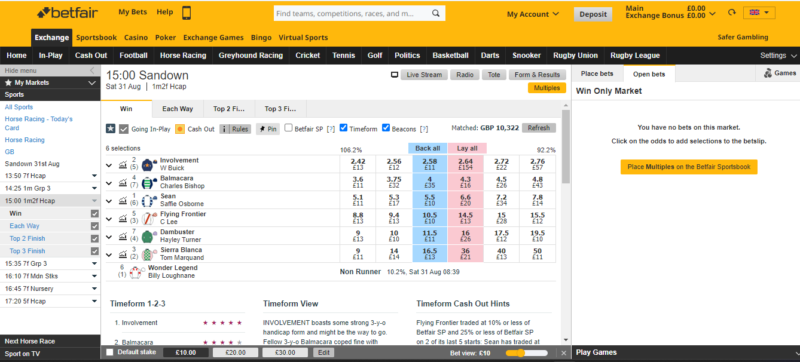Open the Betfair mobile phone icon
This screenshot has width=800, height=362.
[187, 13]
